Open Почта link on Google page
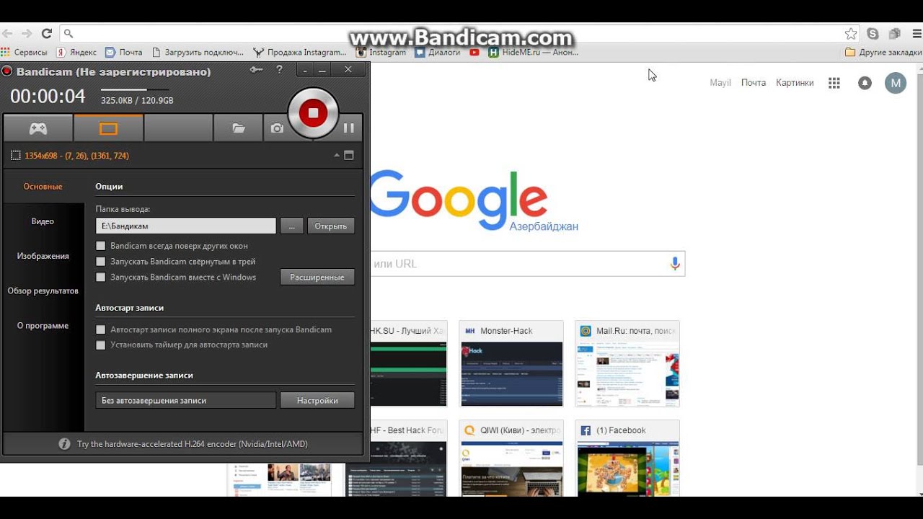 tap(754, 83)
